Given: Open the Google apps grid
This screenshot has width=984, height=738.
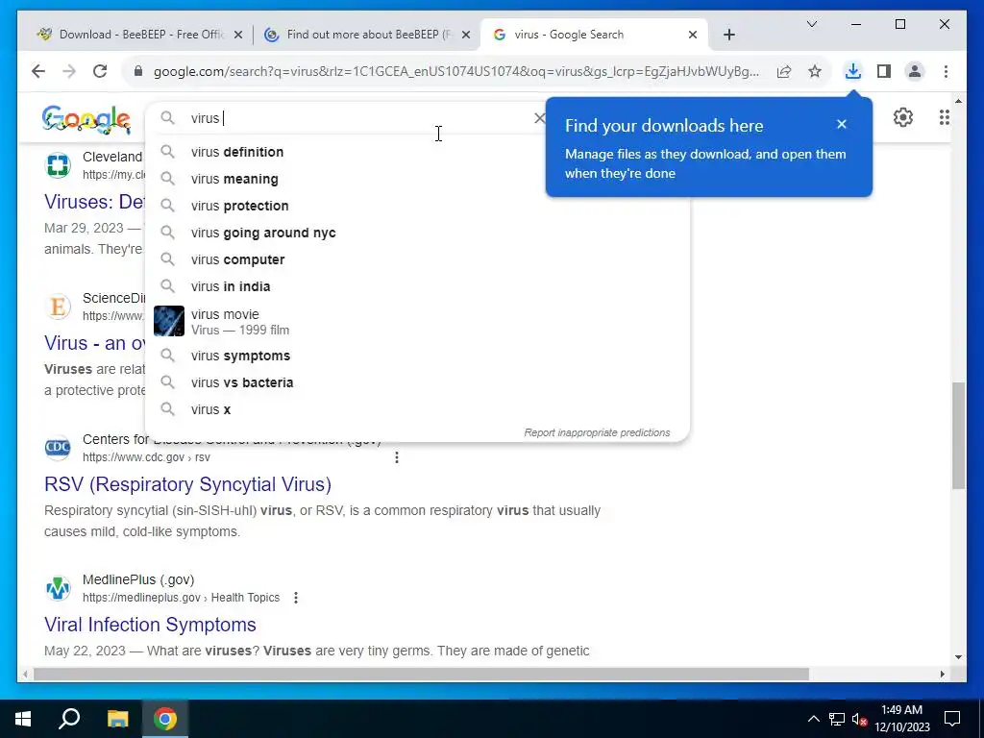Looking at the screenshot, I should (945, 117).
